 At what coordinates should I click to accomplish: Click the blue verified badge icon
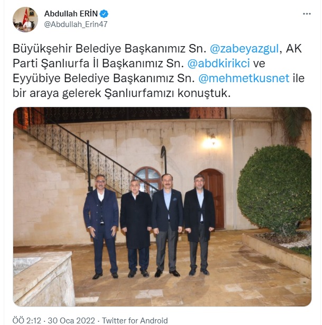click(x=104, y=14)
